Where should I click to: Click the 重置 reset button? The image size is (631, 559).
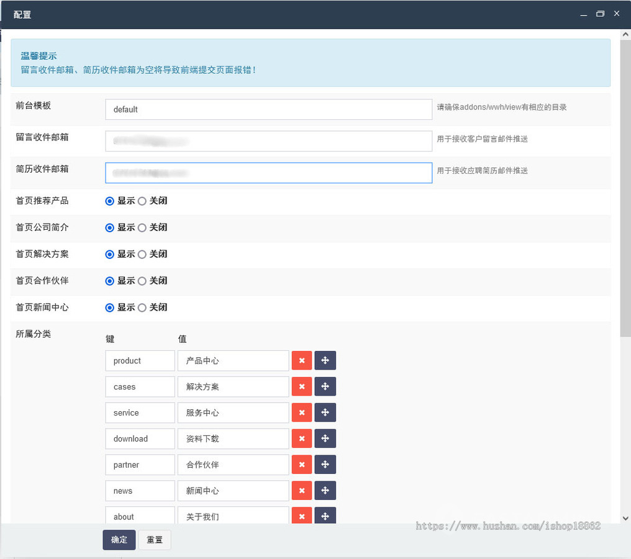tap(154, 540)
